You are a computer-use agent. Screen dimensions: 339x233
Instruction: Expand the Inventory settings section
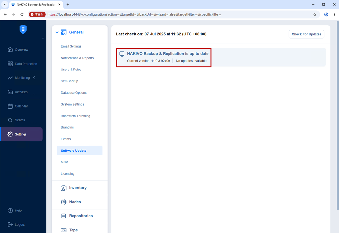[x=80, y=188]
